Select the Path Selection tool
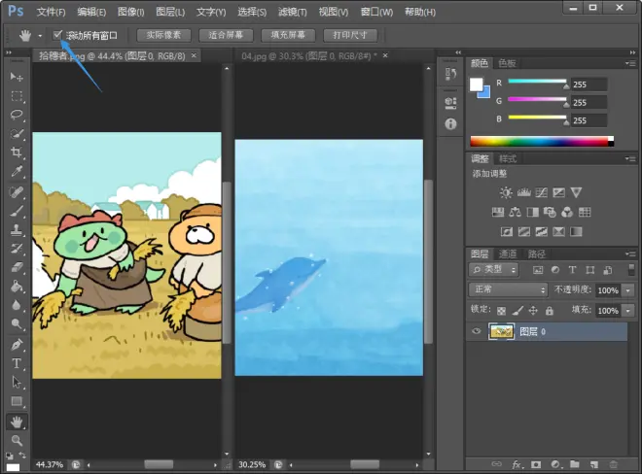This screenshot has height=474, width=642. click(17, 383)
